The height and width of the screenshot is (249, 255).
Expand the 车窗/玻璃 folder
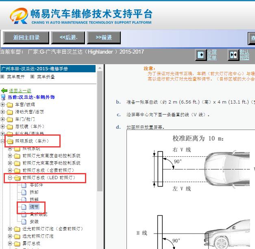[x=2, y=105]
